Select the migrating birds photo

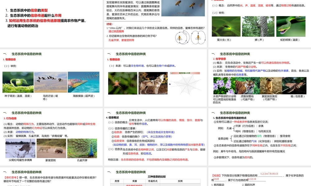tap(51, 82)
